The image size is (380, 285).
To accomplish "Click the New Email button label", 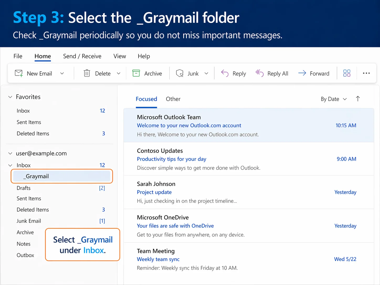I will (x=39, y=74).
